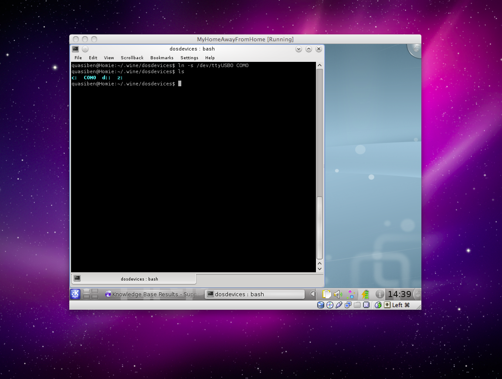
Task: Click VirtualBox window resize grip corner
Action: [x=418, y=307]
